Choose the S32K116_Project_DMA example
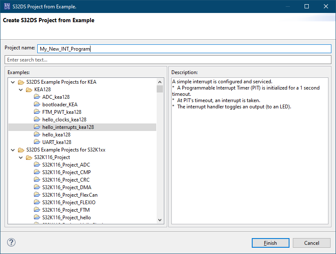This screenshot has width=336, height=254. click(67, 187)
